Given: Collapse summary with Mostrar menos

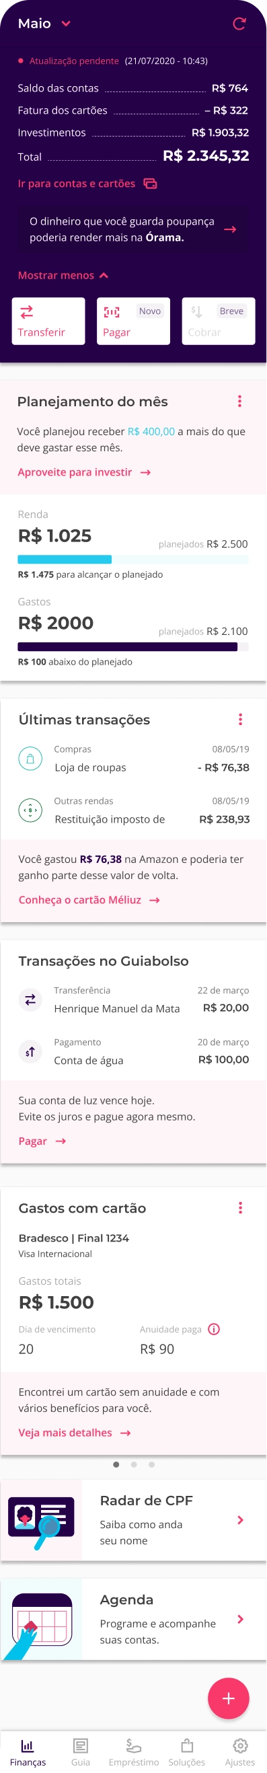Looking at the screenshot, I should pos(63,275).
